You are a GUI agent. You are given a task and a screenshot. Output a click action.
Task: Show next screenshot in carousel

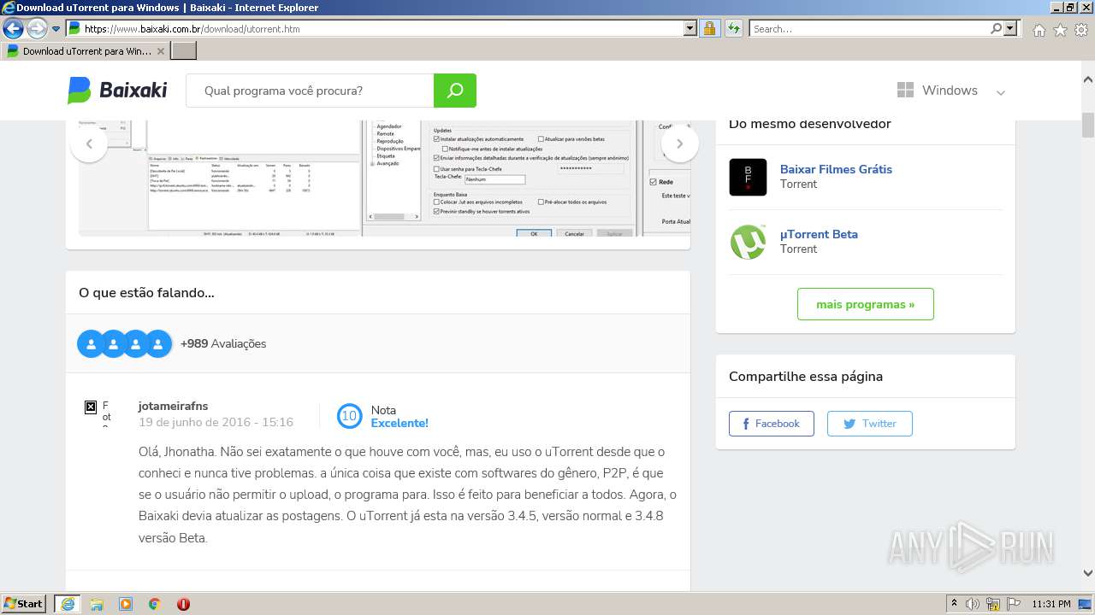point(680,143)
